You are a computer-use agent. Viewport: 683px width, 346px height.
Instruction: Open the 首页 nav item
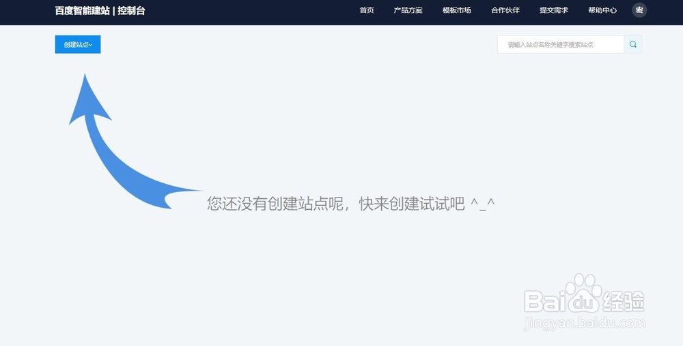tap(367, 10)
